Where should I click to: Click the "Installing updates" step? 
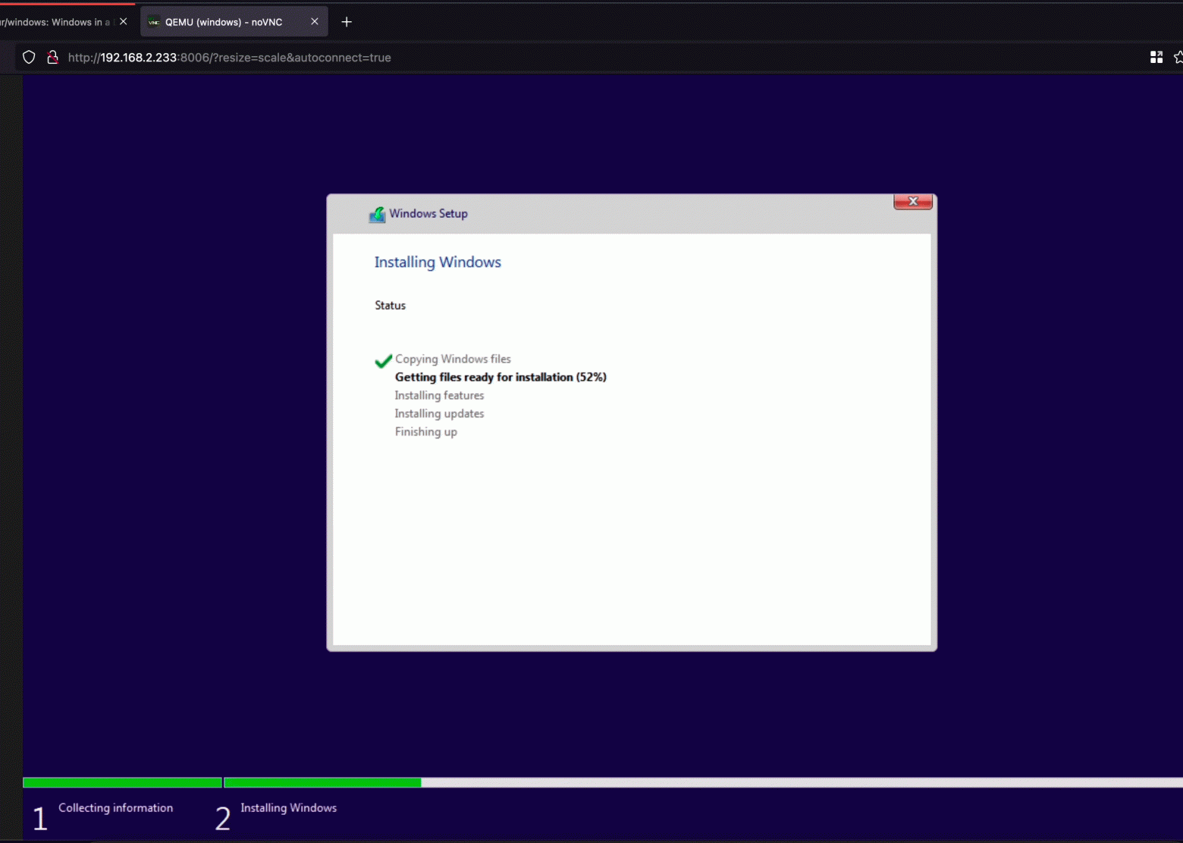[x=439, y=414]
